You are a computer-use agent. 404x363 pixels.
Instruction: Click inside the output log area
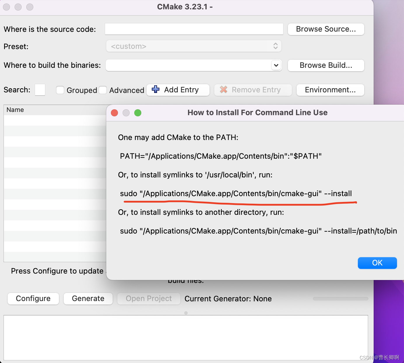pyautogui.click(x=186, y=338)
